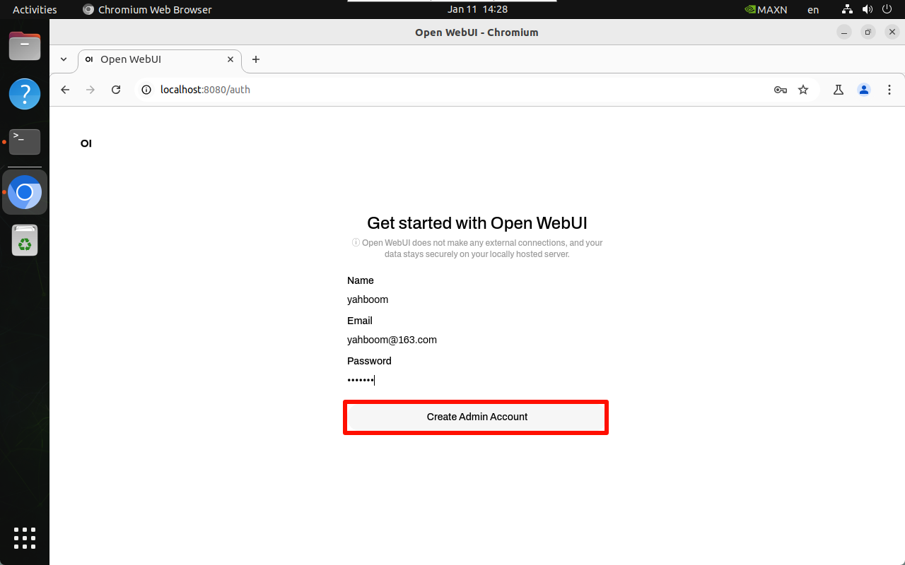Open Chrome Labs flask icon

click(x=839, y=90)
